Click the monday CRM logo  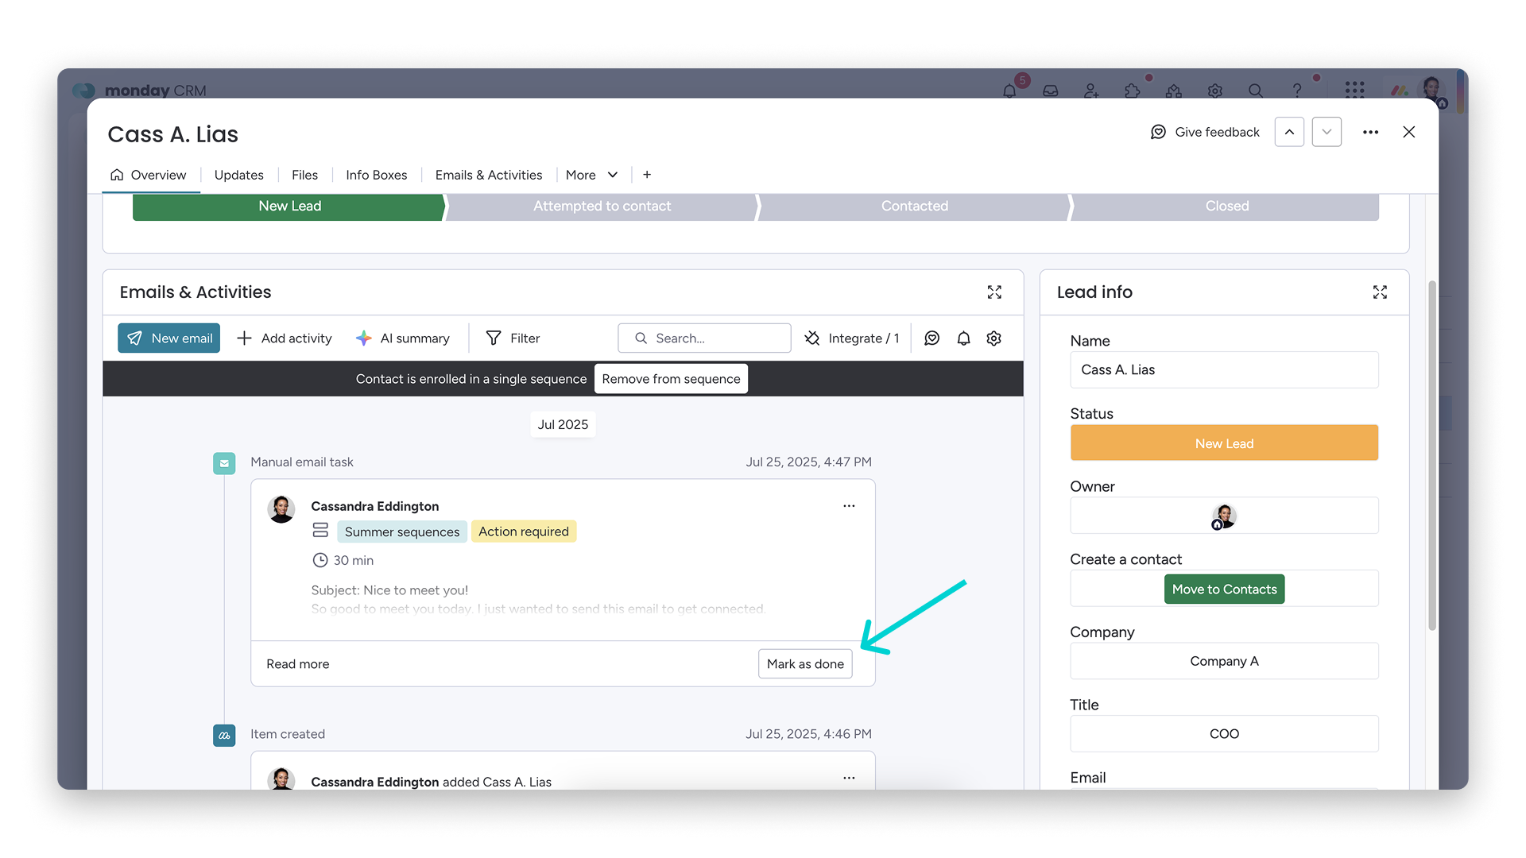pos(139,91)
